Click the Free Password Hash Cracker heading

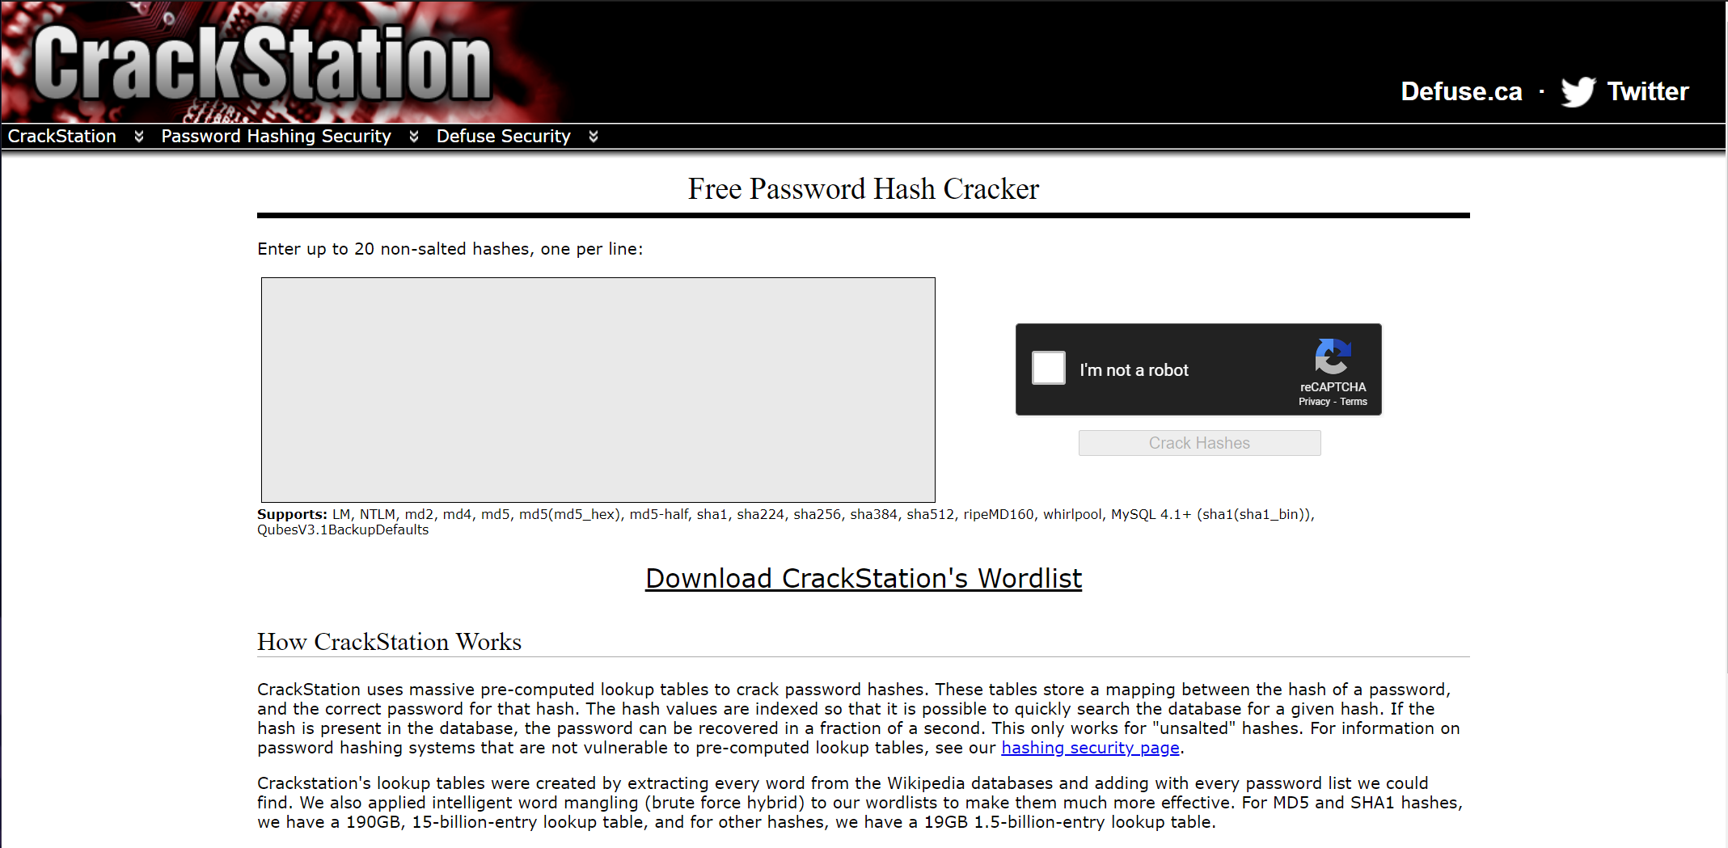pos(863,188)
